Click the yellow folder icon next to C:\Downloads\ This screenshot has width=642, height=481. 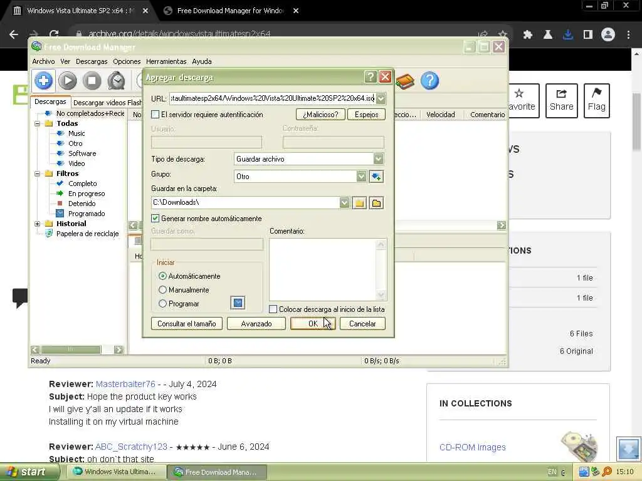pos(359,203)
